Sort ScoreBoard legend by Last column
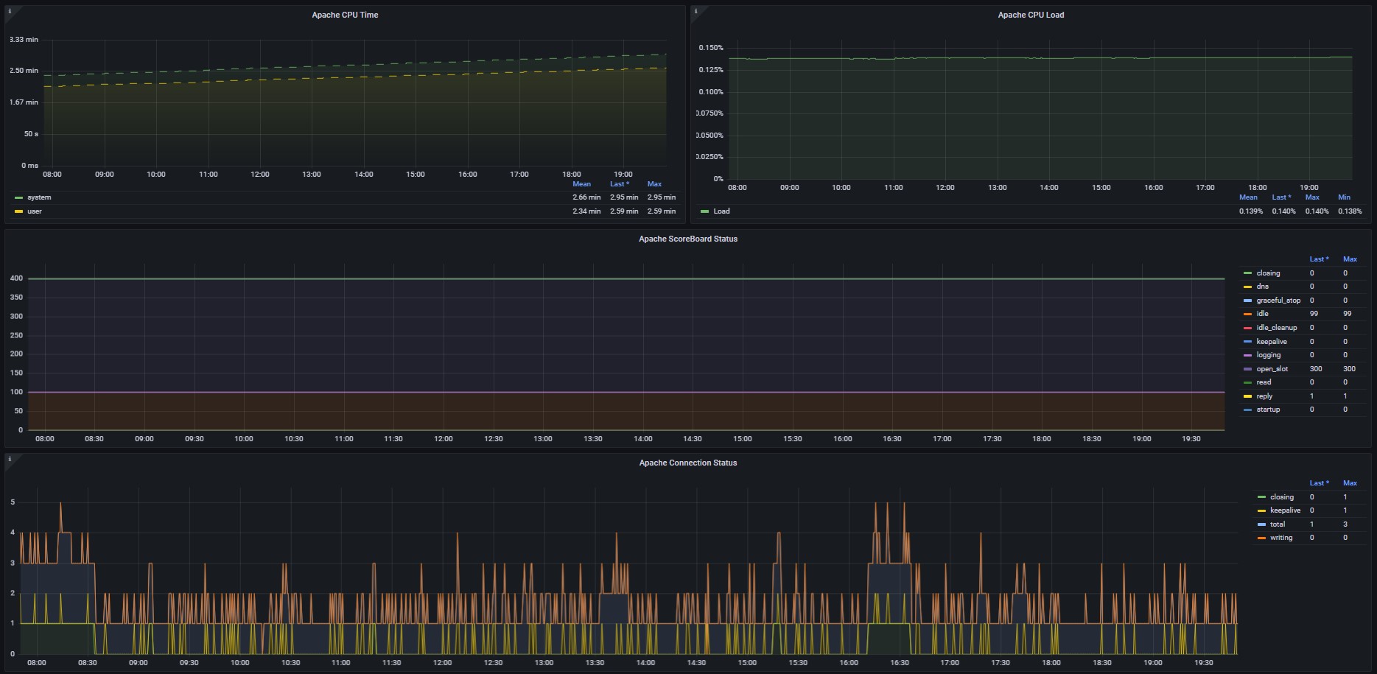Image resolution: width=1377 pixels, height=674 pixels. pyautogui.click(x=1318, y=259)
